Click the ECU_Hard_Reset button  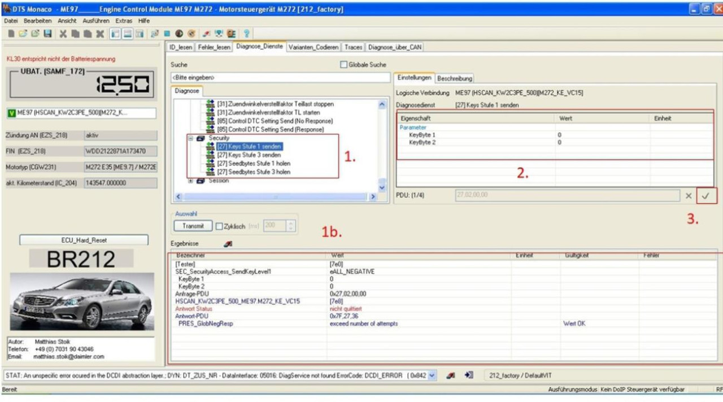point(84,240)
